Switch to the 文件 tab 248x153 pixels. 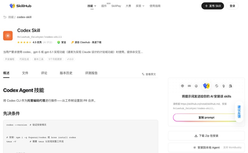(25, 73)
